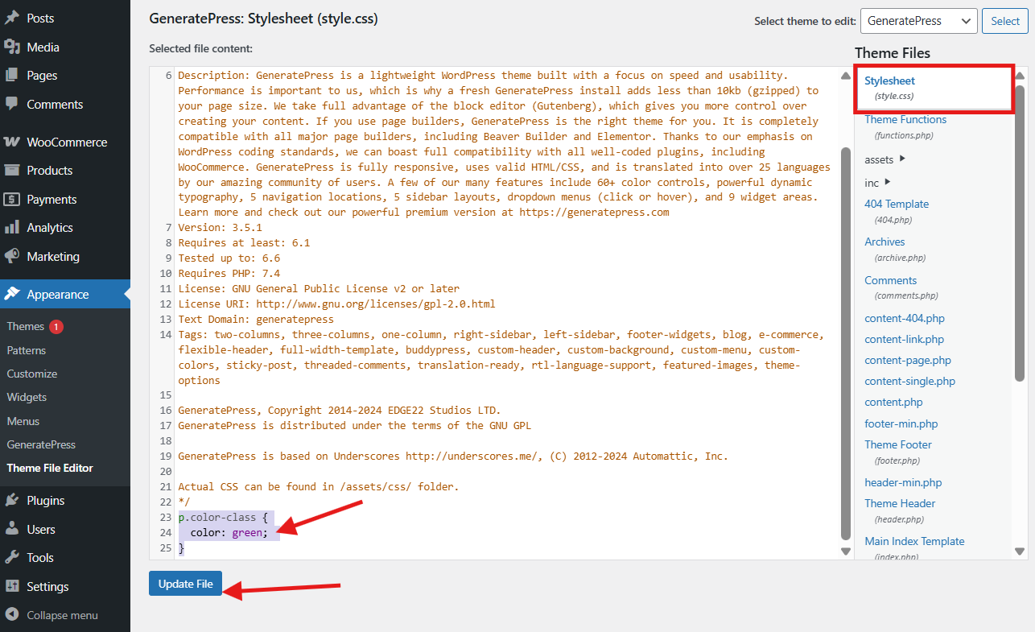Click the Products box icon
This screenshot has width=1035, height=632.
tap(12, 170)
